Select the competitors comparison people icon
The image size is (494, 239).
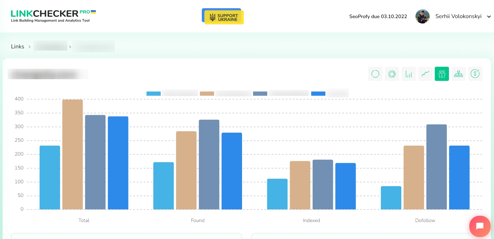[x=442, y=74]
